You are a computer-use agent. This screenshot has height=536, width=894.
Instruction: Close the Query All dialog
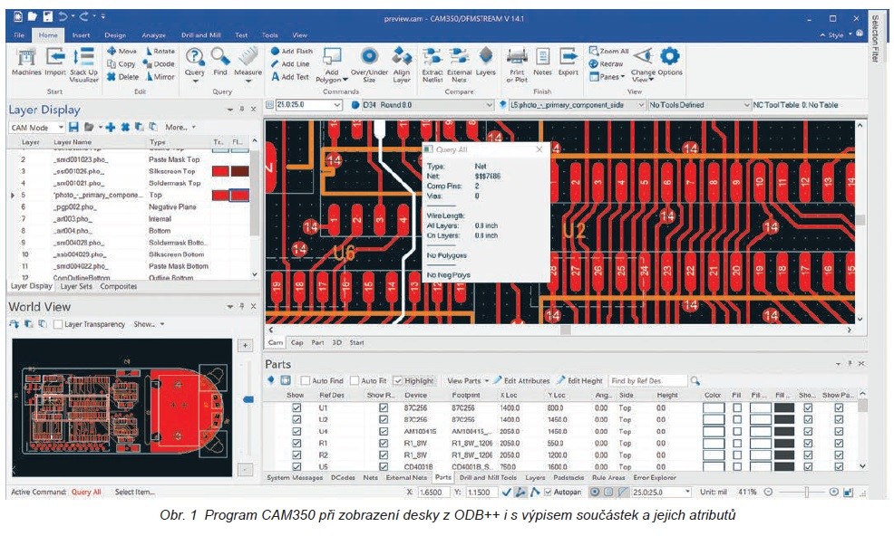[539, 149]
